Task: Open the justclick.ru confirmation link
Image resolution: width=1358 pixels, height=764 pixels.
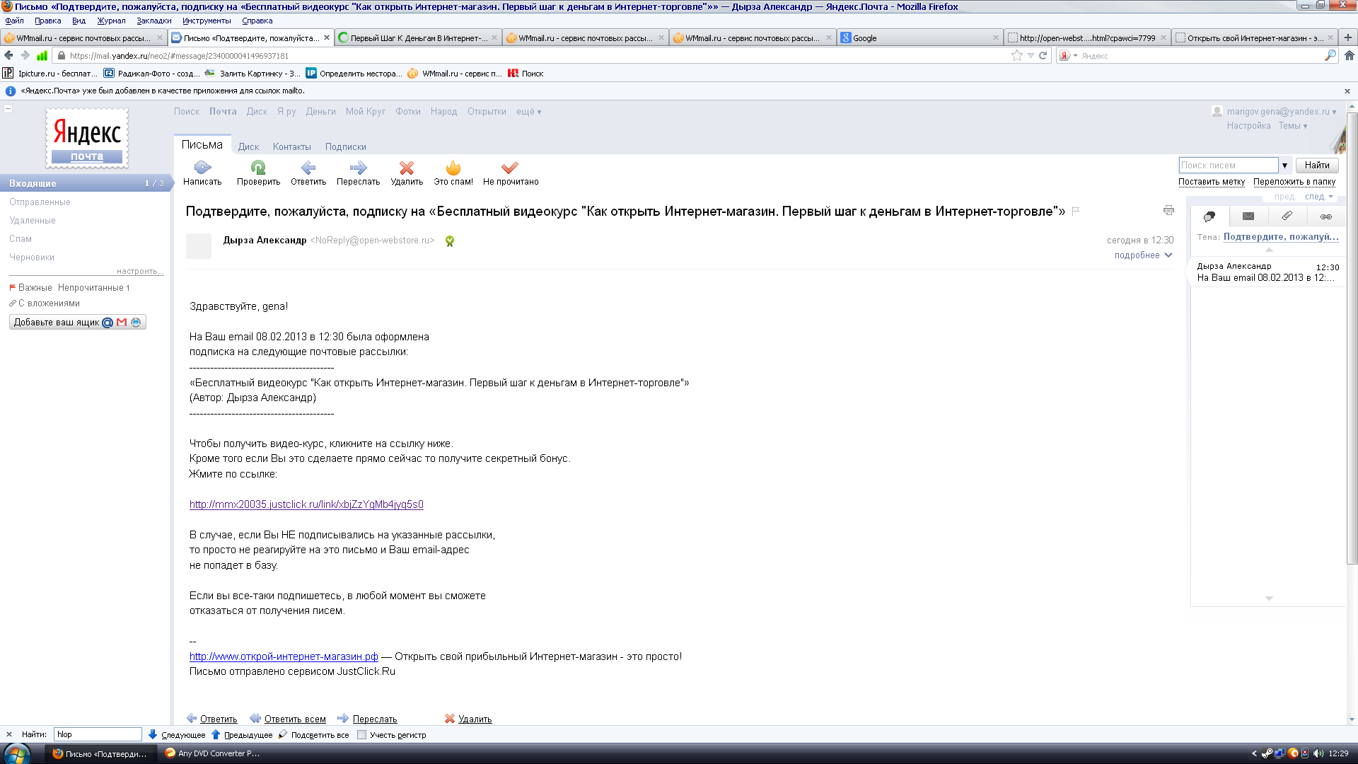Action: pyautogui.click(x=306, y=504)
